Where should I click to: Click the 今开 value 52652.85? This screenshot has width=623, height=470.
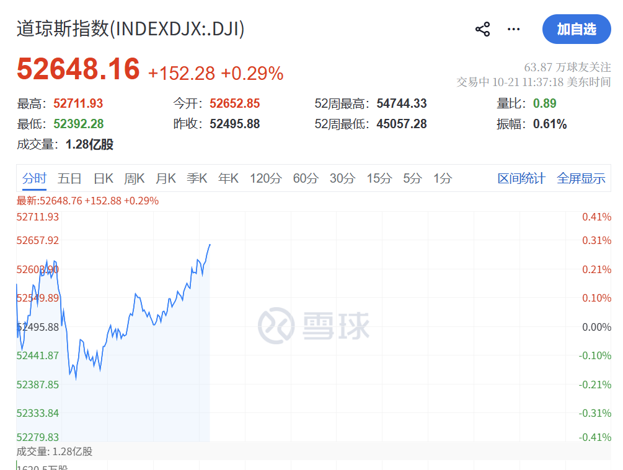pos(235,103)
